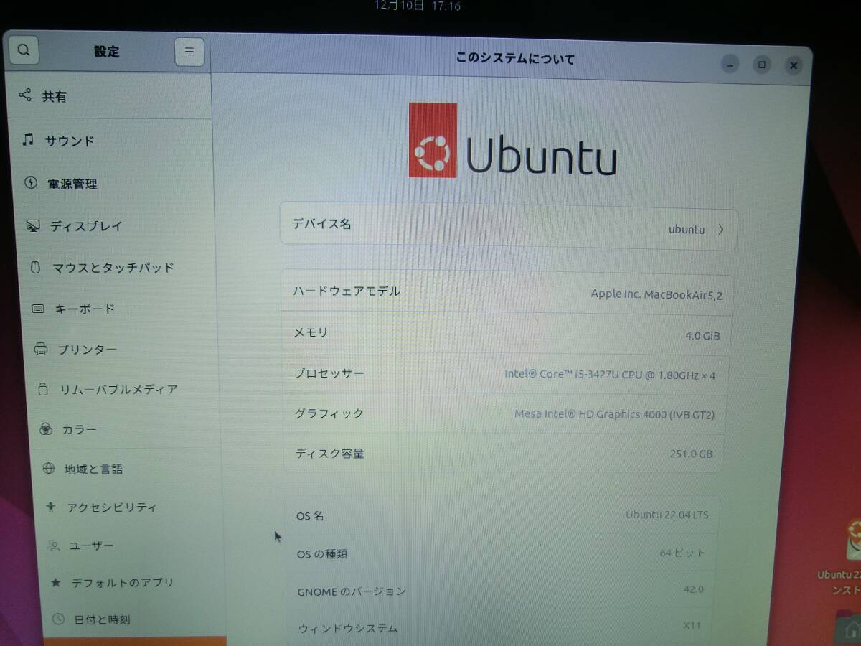Click the clock icon beside 日付と時刻
Image resolution: width=861 pixels, height=646 pixels.
(60, 619)
